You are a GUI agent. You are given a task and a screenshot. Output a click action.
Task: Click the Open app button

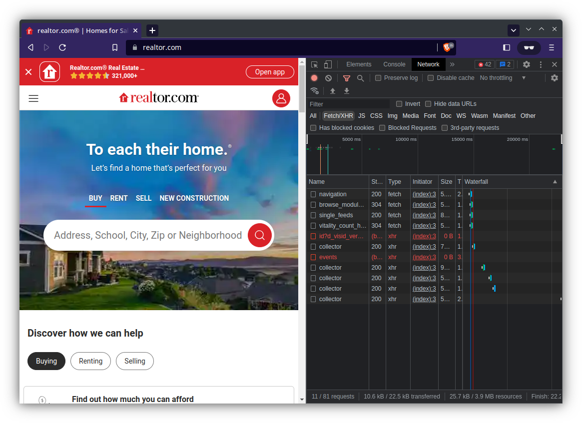(x=270, y=72)
